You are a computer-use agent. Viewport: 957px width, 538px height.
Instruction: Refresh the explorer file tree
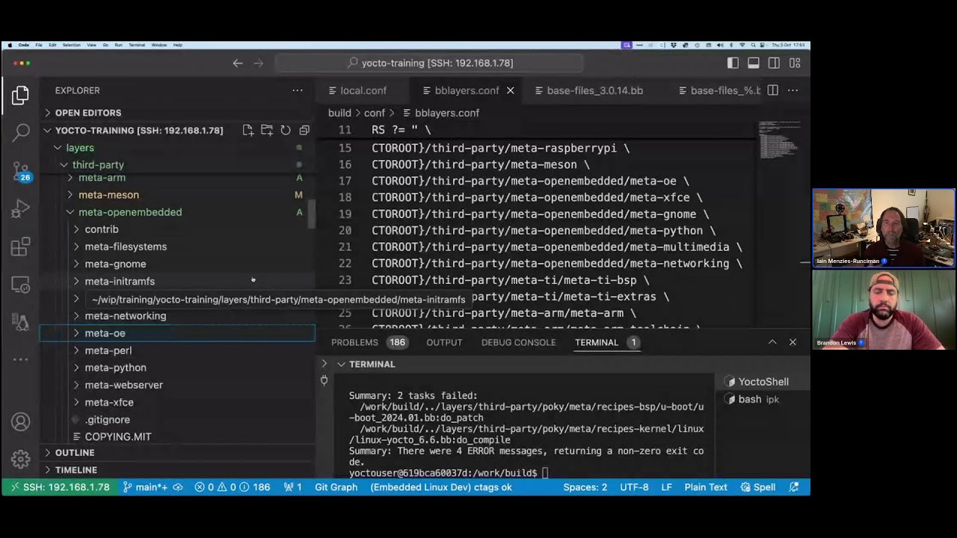tap(286, 130)
